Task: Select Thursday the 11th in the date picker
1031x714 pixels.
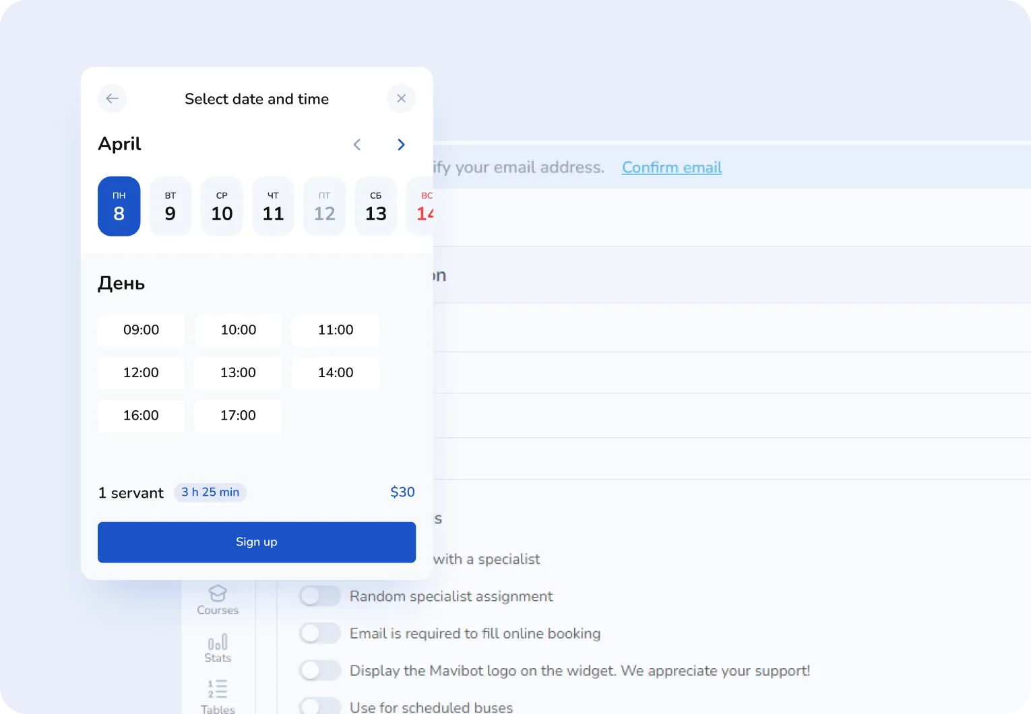Action: point(273,206)
